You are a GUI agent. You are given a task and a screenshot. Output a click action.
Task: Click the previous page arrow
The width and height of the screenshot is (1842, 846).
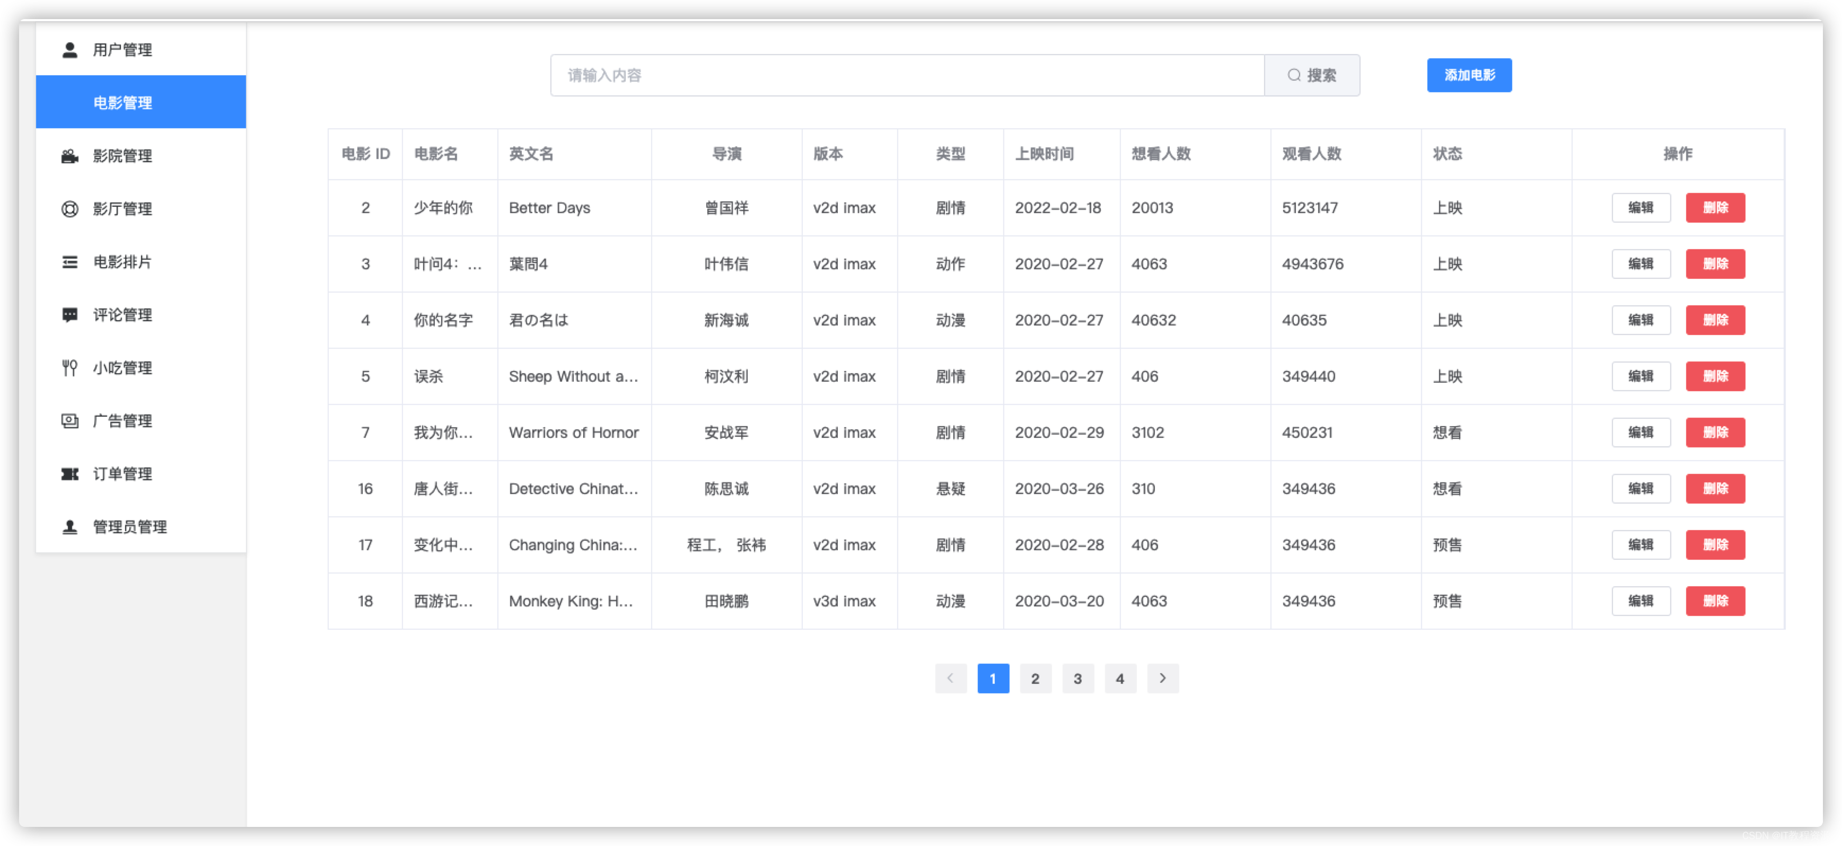[x=950, y=678]
